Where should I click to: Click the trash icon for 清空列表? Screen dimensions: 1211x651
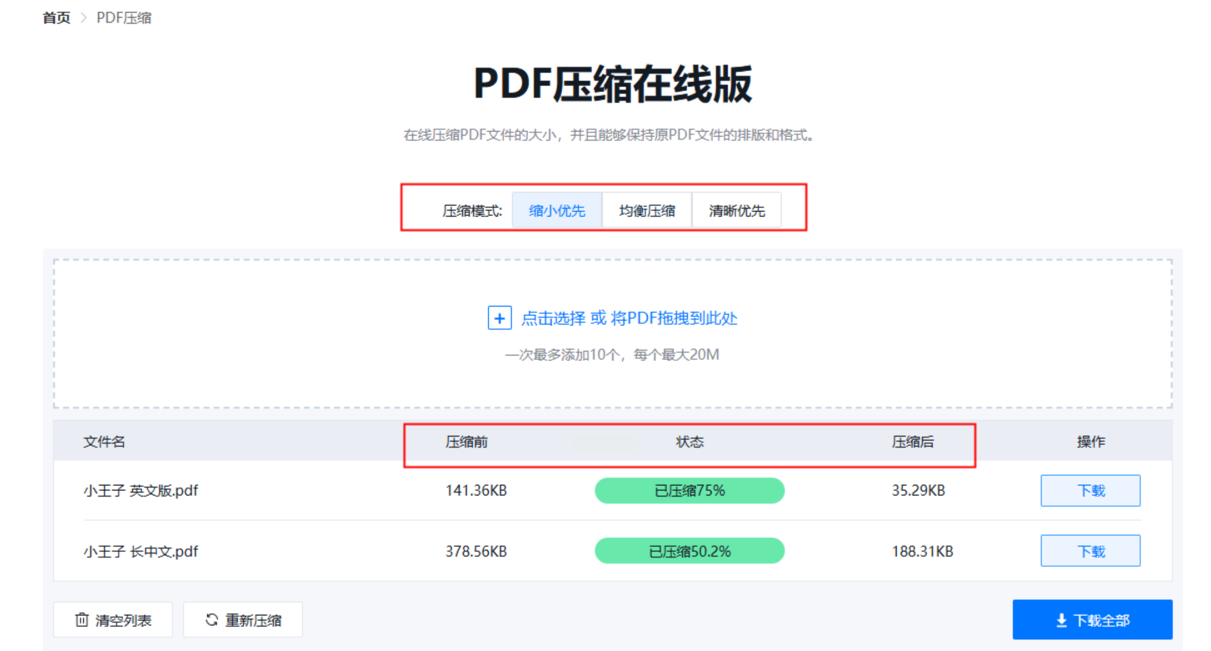point(82,619)
